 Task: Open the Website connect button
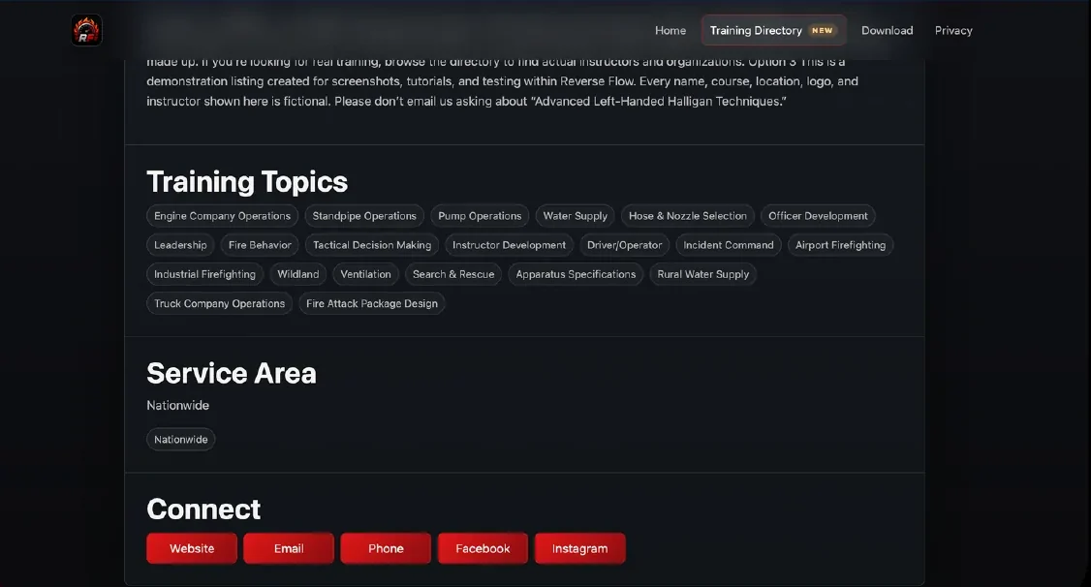192,549
